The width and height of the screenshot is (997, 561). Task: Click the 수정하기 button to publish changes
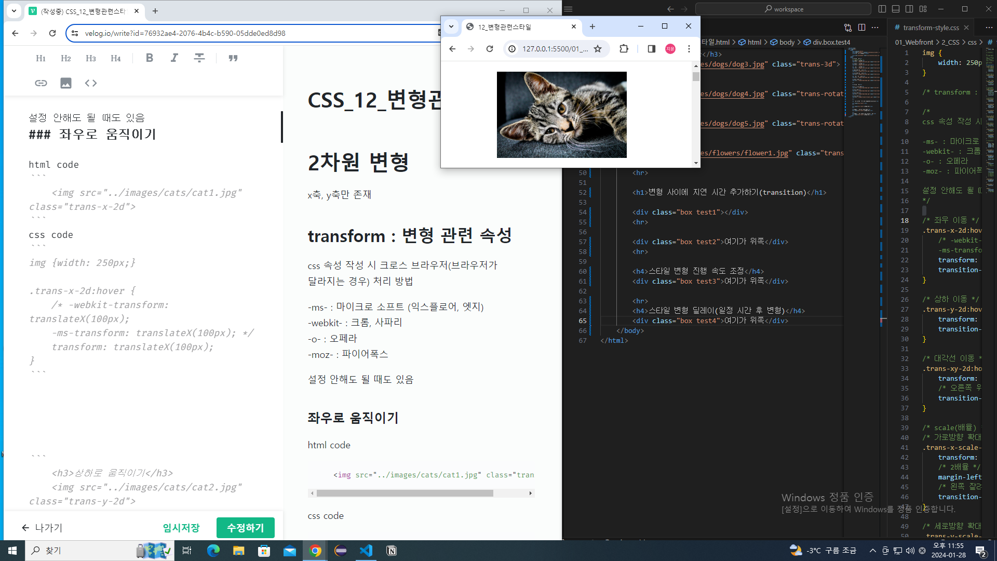click(245, 527)
